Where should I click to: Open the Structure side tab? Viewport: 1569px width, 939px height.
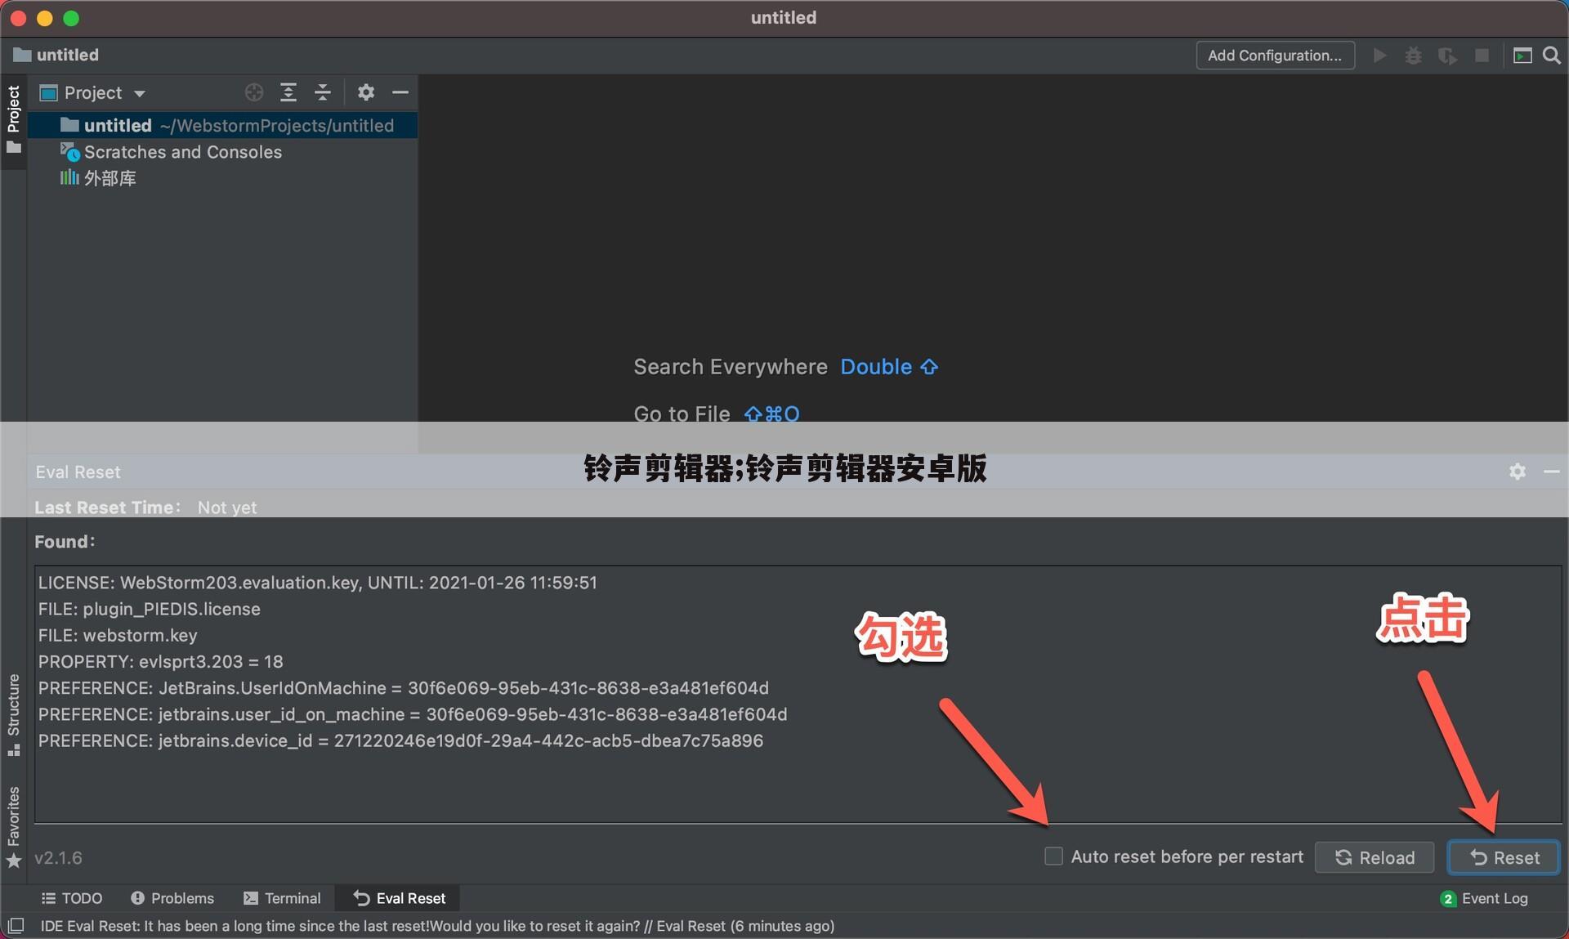[x=13, y=714]
